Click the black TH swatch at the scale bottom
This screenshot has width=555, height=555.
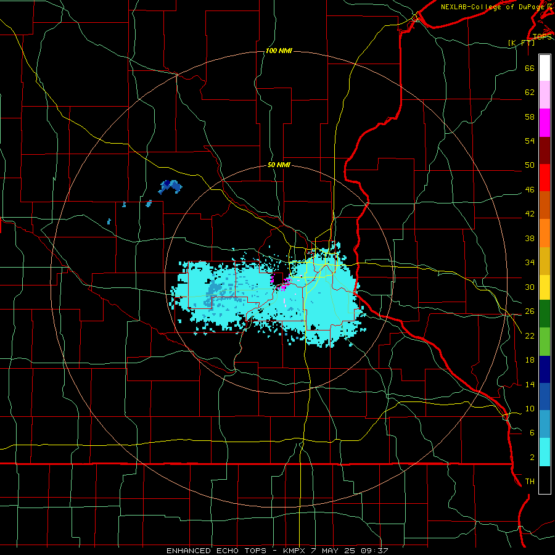tap(545, 480)
